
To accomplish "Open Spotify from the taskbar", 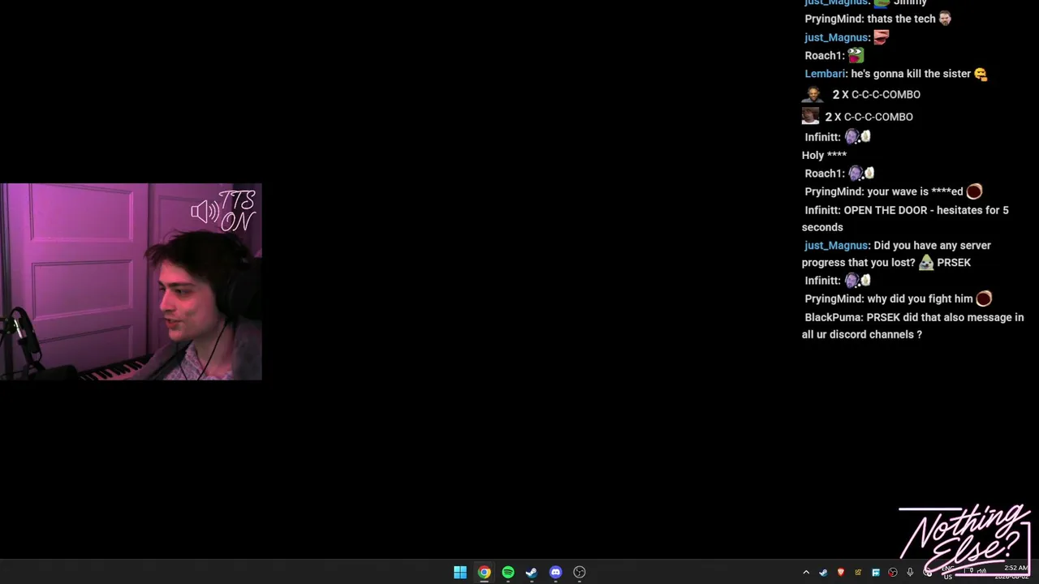I will point(508,573).
